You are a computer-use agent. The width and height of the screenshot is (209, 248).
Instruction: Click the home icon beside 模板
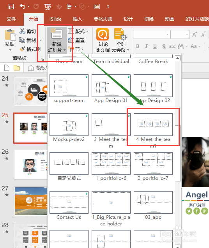tap(30, 68)
